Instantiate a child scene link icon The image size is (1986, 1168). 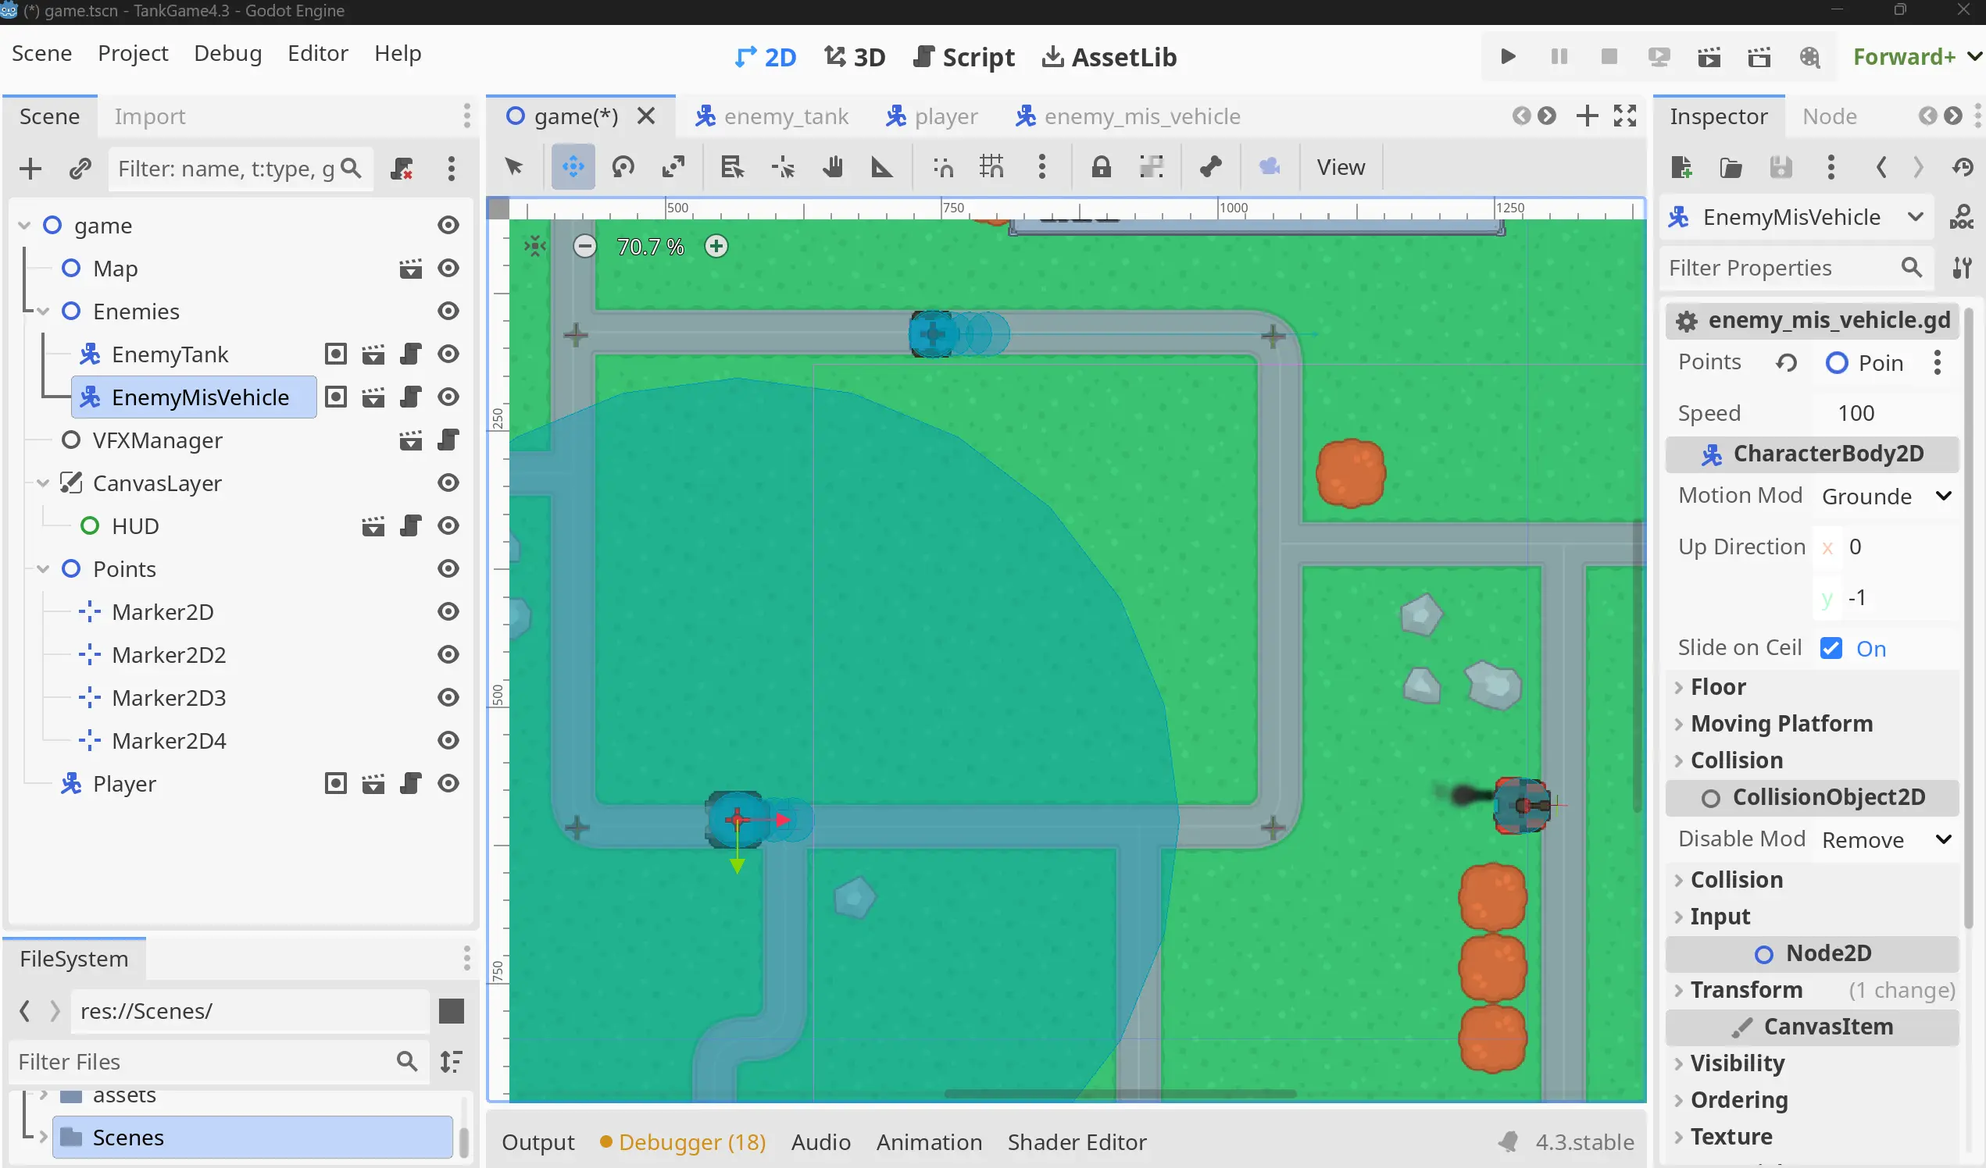pos(80,169)
